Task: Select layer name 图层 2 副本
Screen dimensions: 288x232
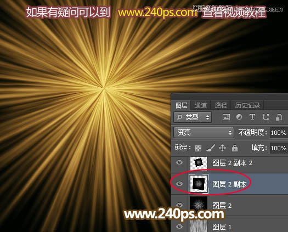Action: pos(229,184)
